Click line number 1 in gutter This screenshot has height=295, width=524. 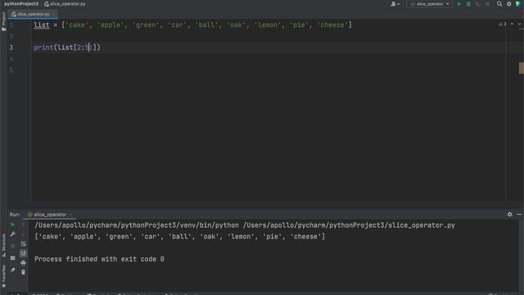pyautogui.click(x=11, y=25)
